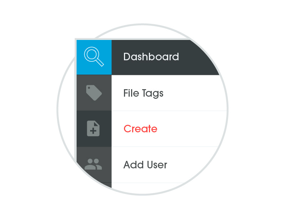
Task: Click the plus sign inside the document icon
Action: click(x=93, y=131)
